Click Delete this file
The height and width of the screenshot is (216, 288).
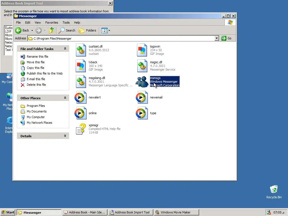point(36,85)
